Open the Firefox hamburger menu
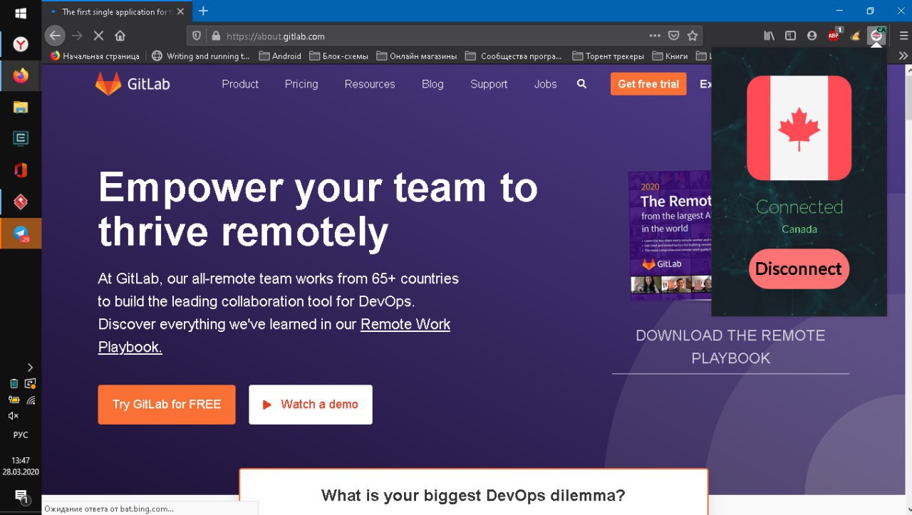The height and width of the screenshot is (515, 912). pos(903,36)
